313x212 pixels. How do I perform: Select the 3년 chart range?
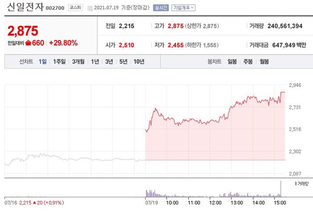click(109, 62)
